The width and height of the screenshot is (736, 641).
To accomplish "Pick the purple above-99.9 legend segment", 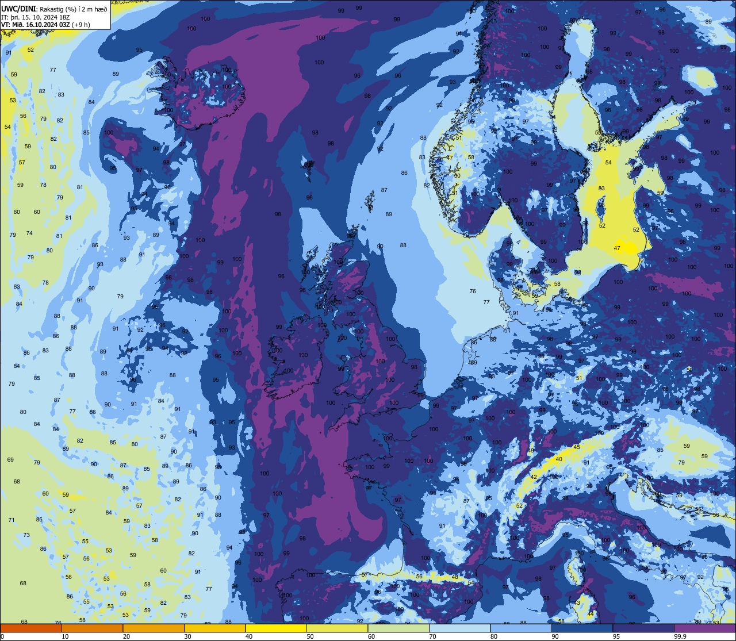I will click(704, 628).
